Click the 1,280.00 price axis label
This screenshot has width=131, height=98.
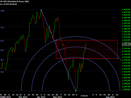[x=126, y=89]
